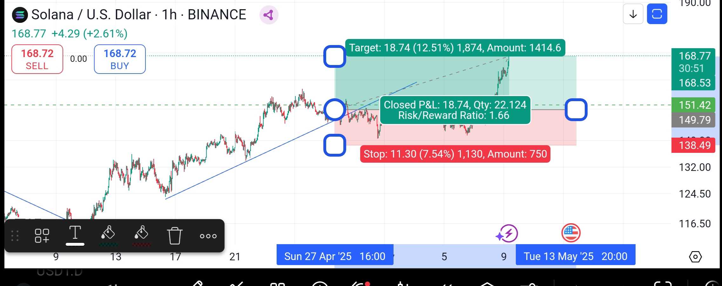Image resolution: width=722 pixels, height=286 pixels.
Task: Open the chart settings hexagon icon
Action: point(695,257)
